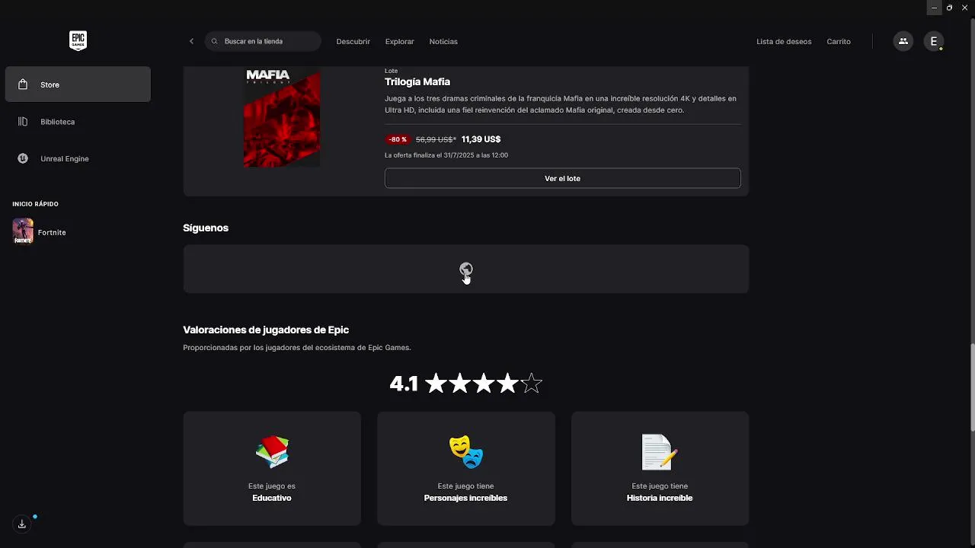The width and height of the screenshot is (975, 548).
Task: Click the INICIO RÁPIDO label
Action: [x=35, y=204]
